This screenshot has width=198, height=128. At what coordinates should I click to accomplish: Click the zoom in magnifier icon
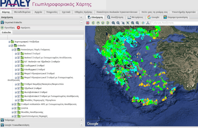coord(113,23)
